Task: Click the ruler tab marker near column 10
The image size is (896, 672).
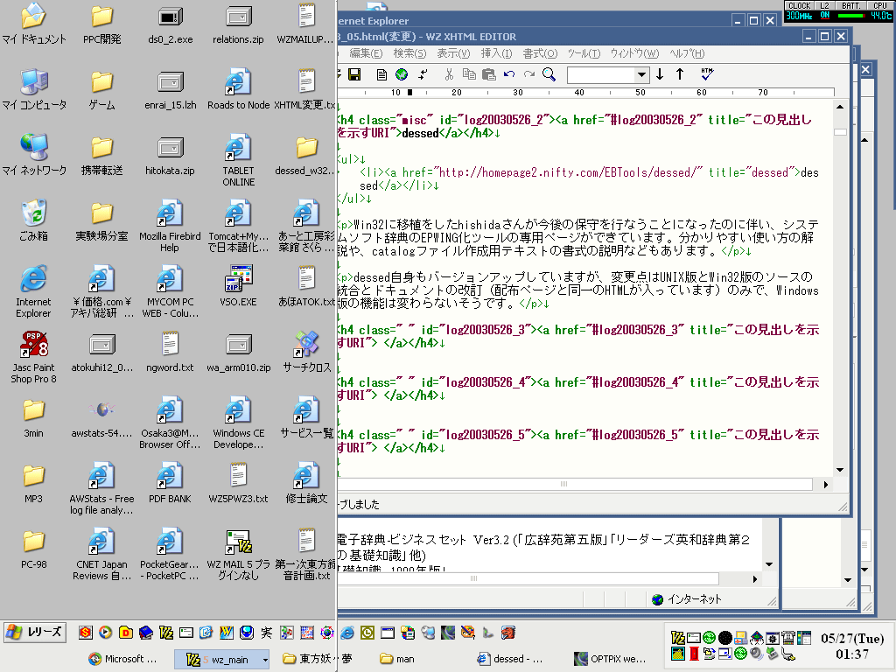Action: tap(409, 92)
